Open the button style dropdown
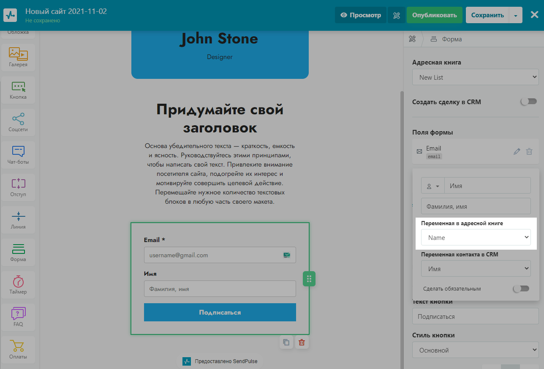544x369 pixels. 475,350
